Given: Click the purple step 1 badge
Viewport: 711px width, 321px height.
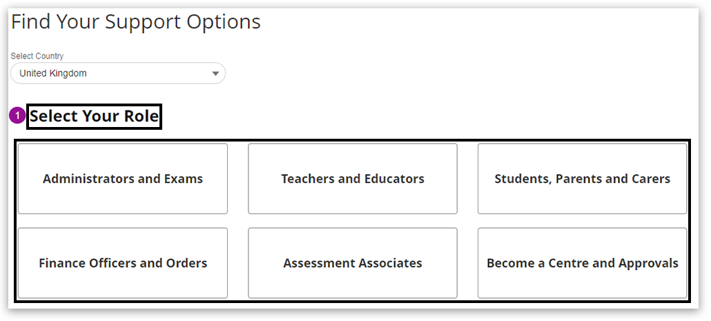Looking at the screenshot, I should click(17, 117).
